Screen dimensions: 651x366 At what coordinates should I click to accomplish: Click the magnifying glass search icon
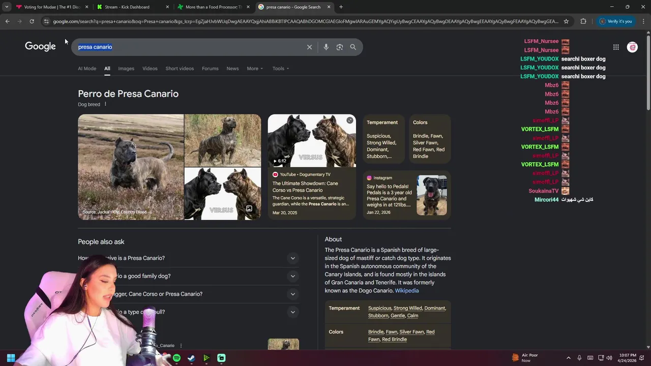coord(353,47)
